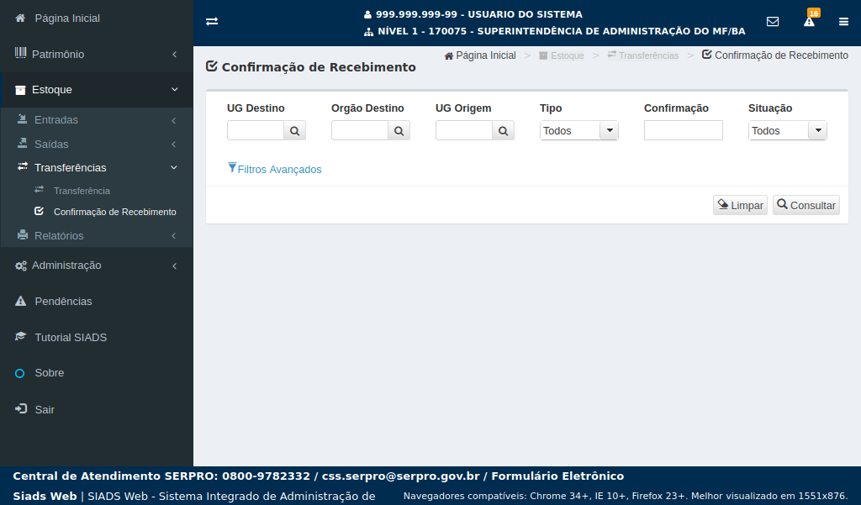Click the box icon next to Estoque in sidebar
This screenshot has width=861, height=505.
pyautogui.click(x=20, y=90)
